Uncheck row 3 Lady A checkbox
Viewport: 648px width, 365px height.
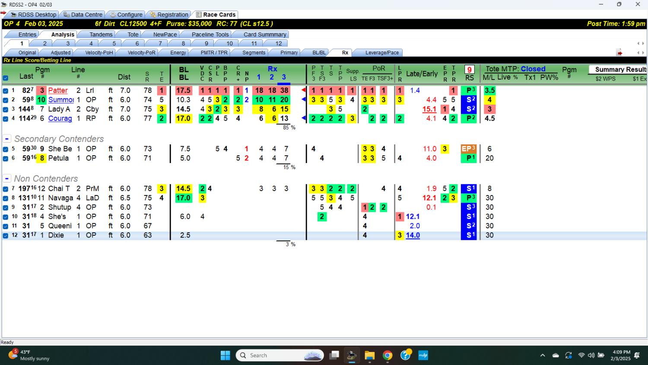[x=5, y=109]
